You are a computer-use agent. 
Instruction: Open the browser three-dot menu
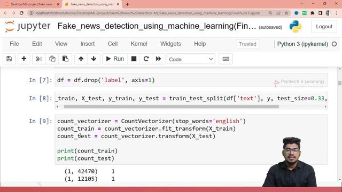337,13
